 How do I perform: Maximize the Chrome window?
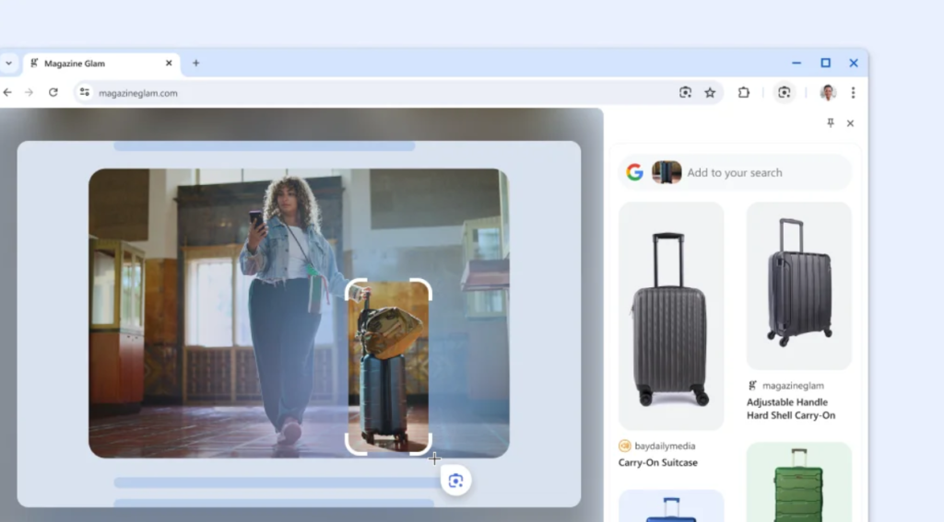[x=825, y=64]
